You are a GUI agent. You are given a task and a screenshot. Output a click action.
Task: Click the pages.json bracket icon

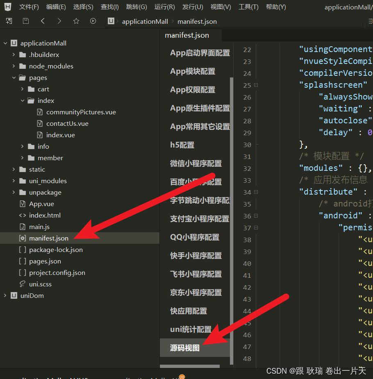point(23,261)
